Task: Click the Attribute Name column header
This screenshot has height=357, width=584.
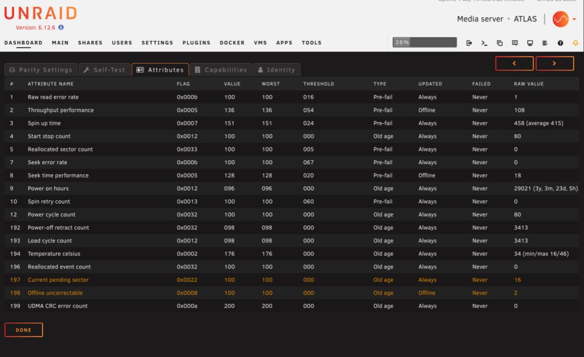Action: click(x=51, y=84)
